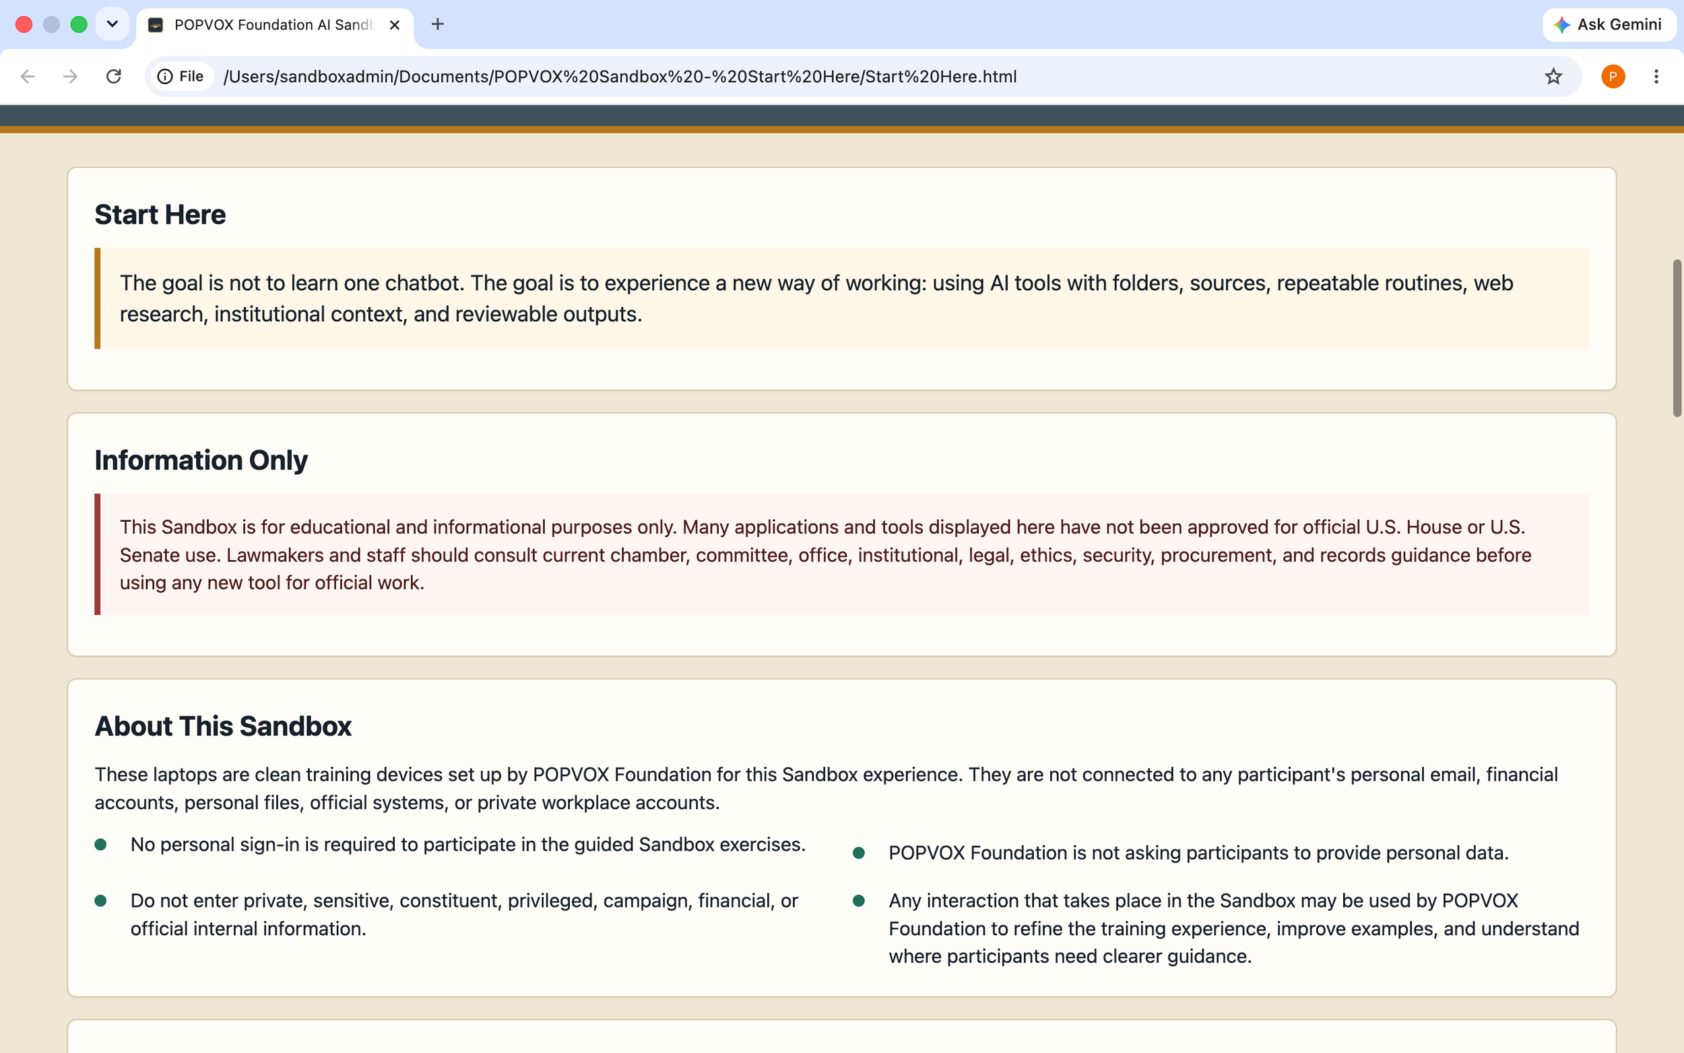1684x1053 pixels.
Task: Reload the current page
Action: coord(114,76)
